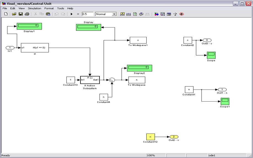This screenshot has width=253, height=158.
Task: Open the Tools menu
Action: [x=61, y=8]
